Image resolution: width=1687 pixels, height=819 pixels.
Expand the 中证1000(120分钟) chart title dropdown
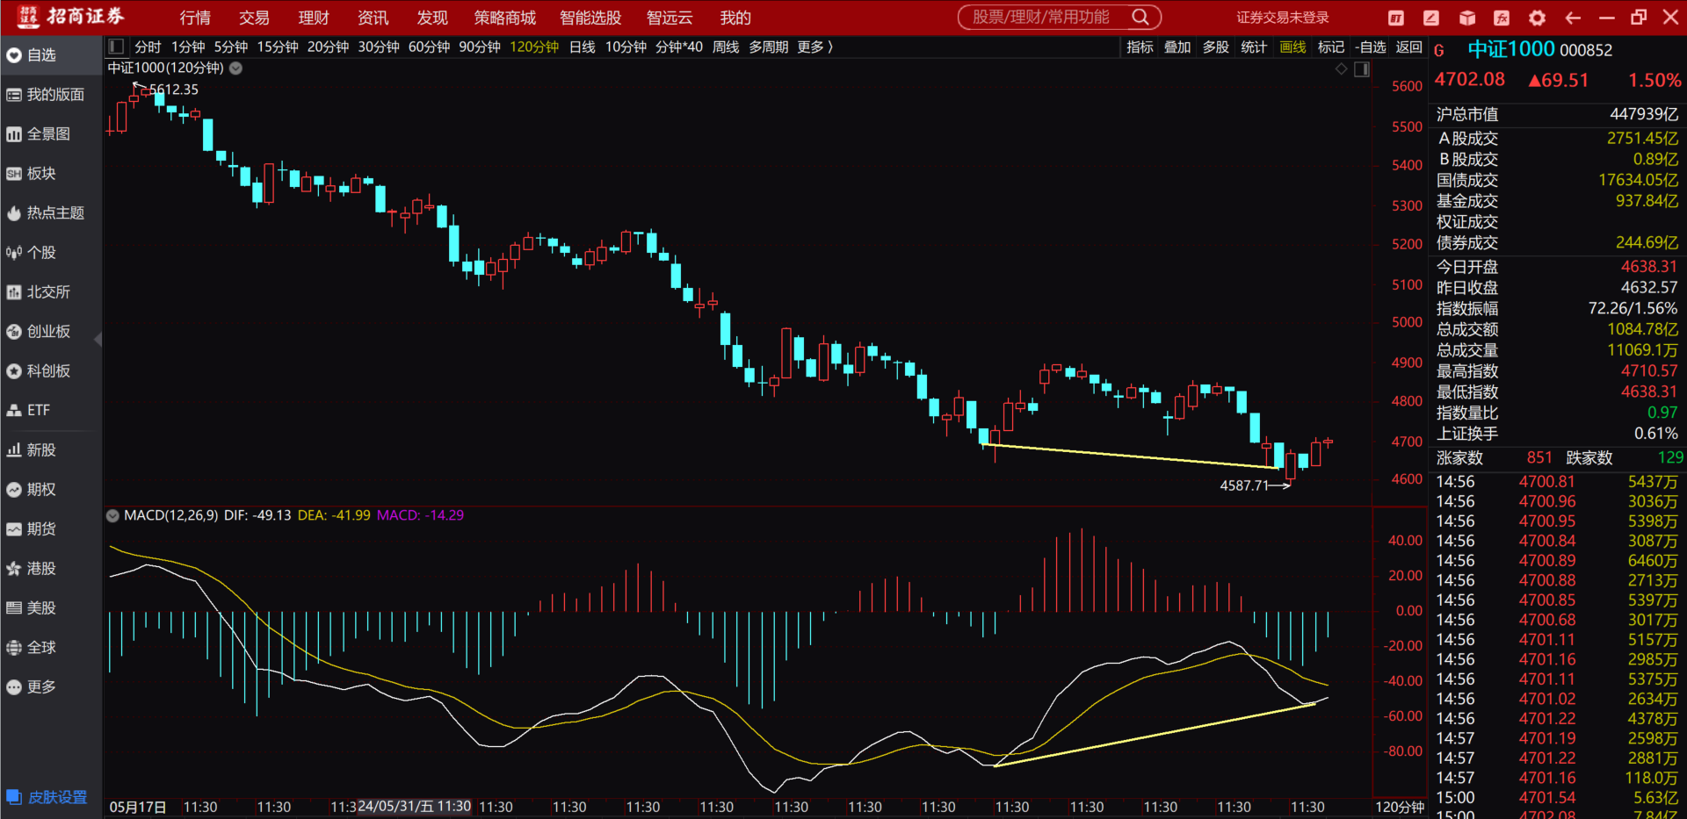pos(236,68)
